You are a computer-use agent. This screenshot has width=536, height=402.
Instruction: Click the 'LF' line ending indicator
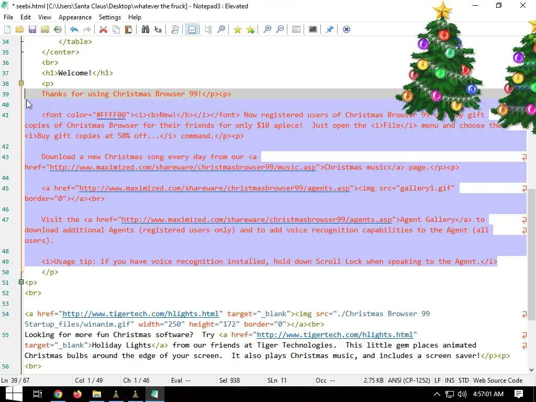[x=438, y=381]
